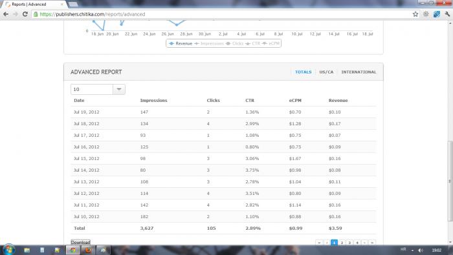Click the $1.67 eCPM value

click(x=295, y=158)
